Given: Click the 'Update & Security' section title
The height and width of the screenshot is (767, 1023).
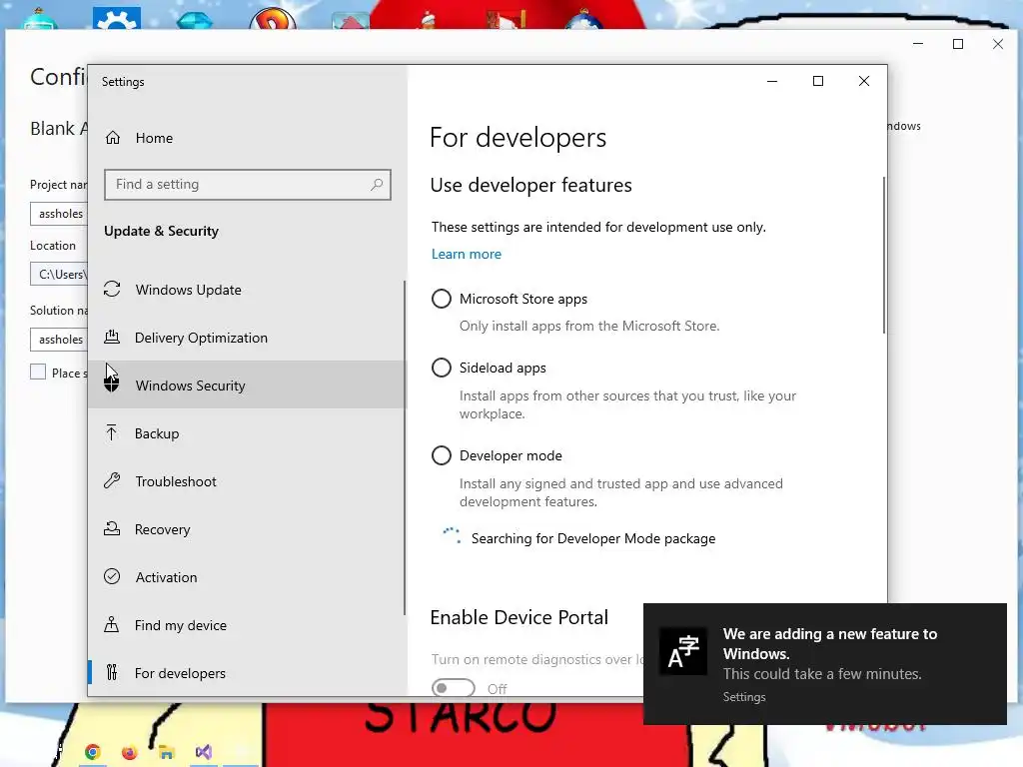Looking at the screenshot, I should click(161, 231).
